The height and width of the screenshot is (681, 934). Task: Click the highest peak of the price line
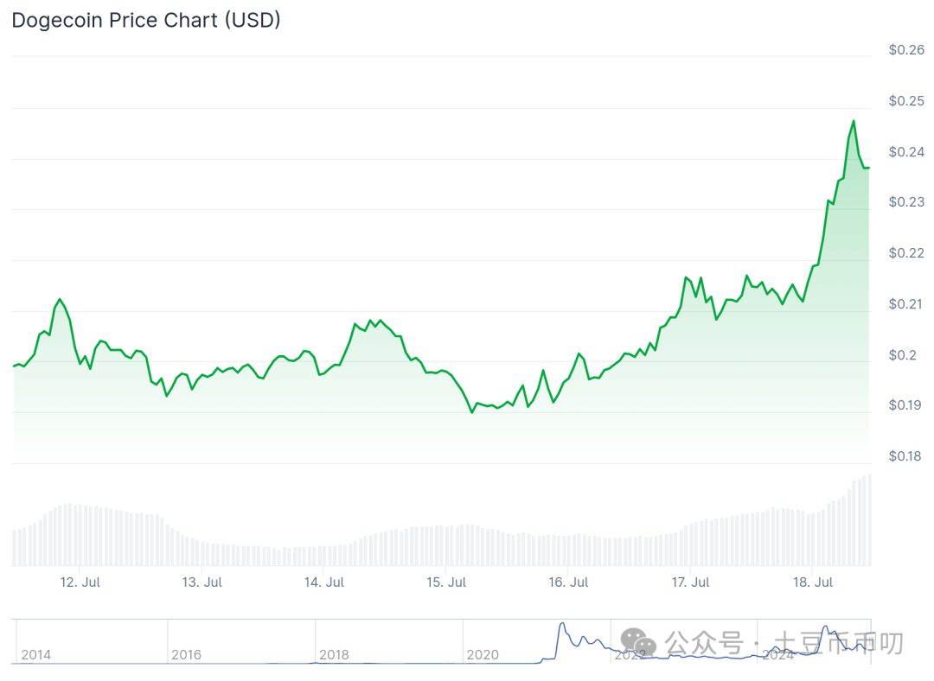854,122
